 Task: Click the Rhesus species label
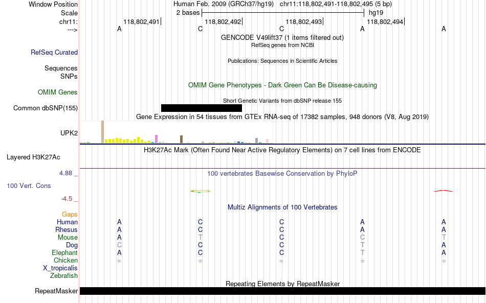tap(67, 229)
